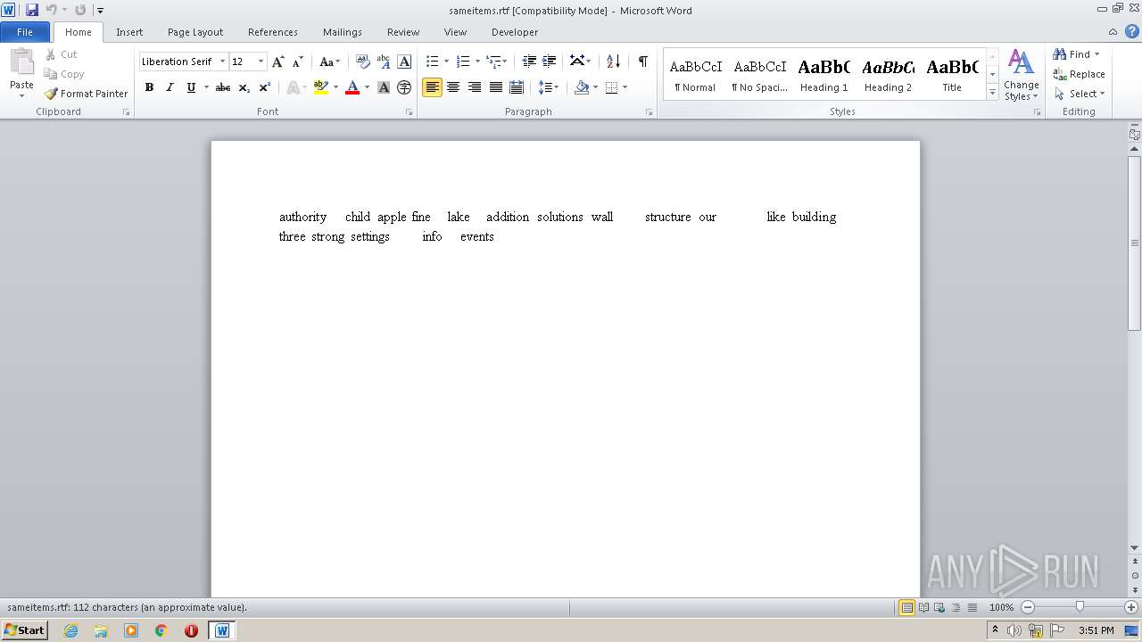Apply the red font color
The image size is (1142, 642).
352,87
